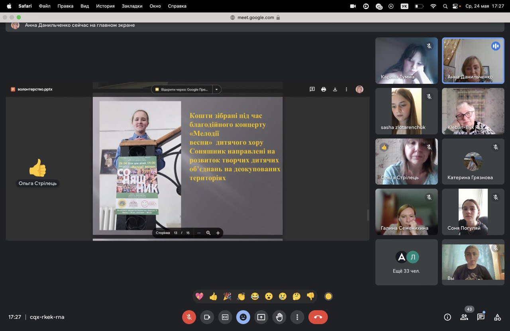
Task: Click the volонтерство.pptx file name
Action: click(35, 90)
